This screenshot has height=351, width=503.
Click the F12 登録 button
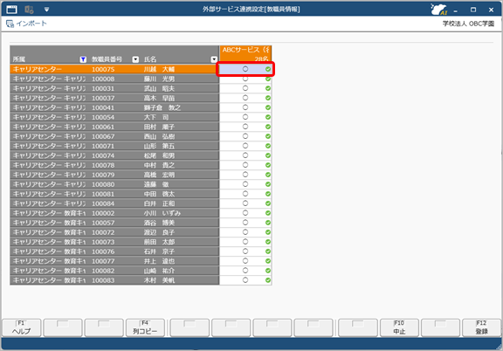pos(481,327)
